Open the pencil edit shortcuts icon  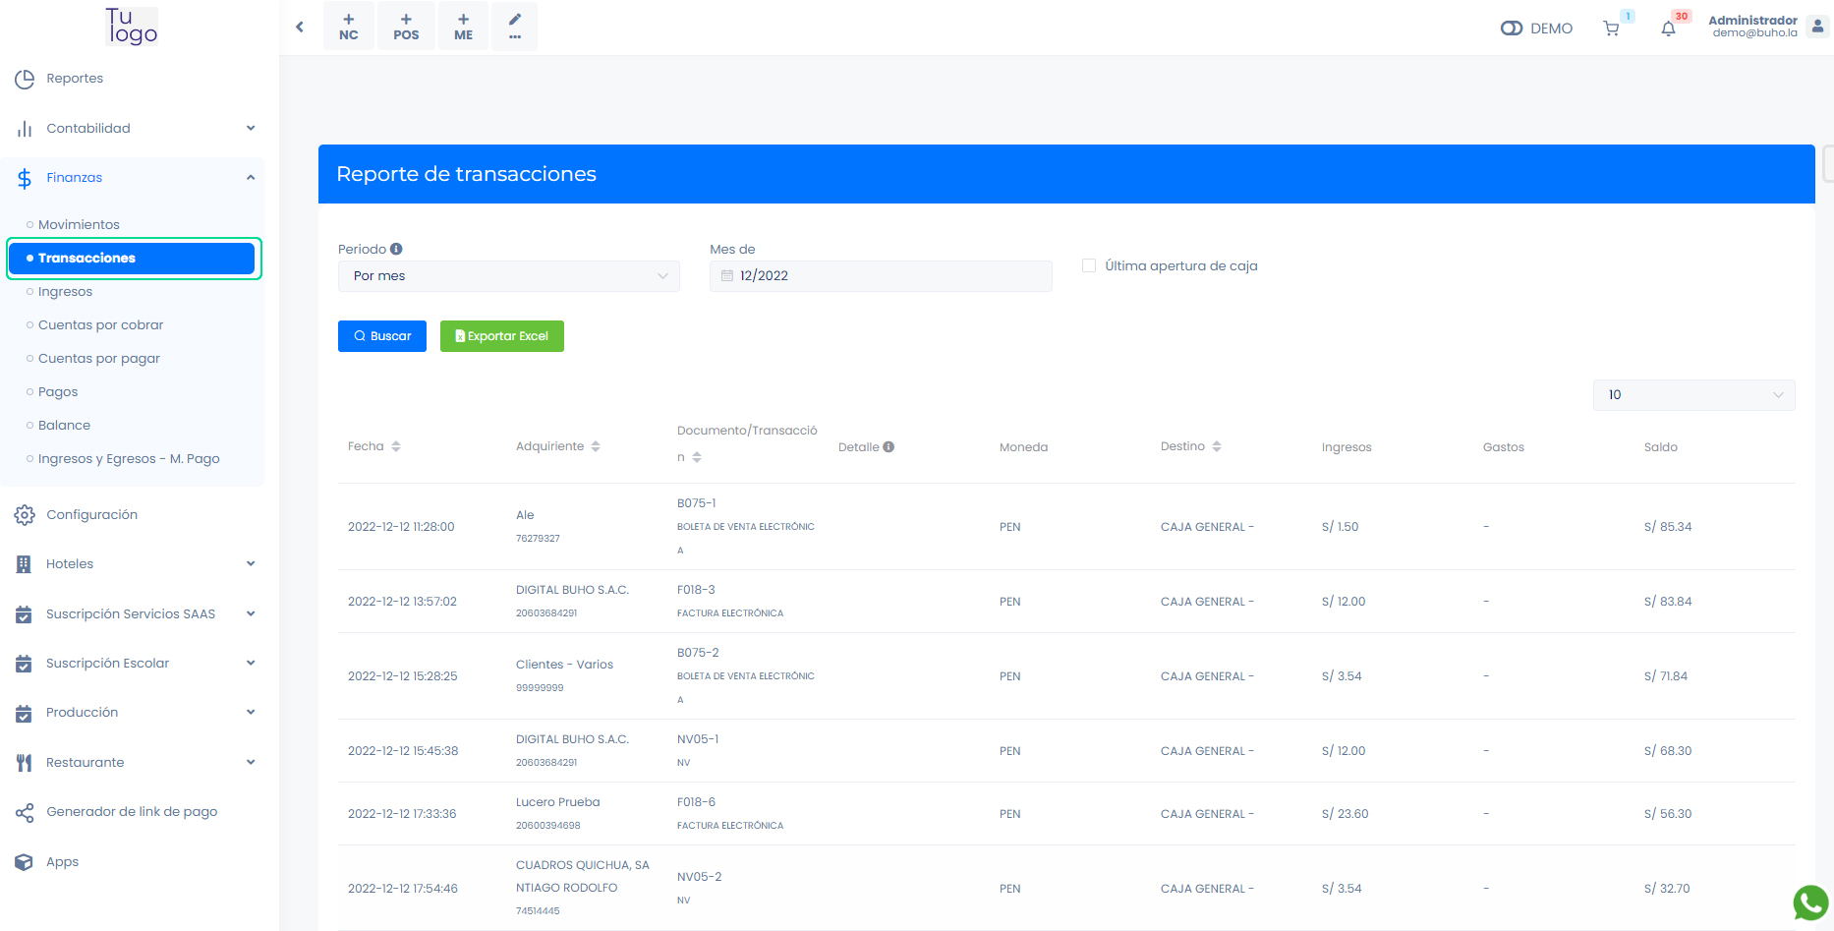(515, 27)
